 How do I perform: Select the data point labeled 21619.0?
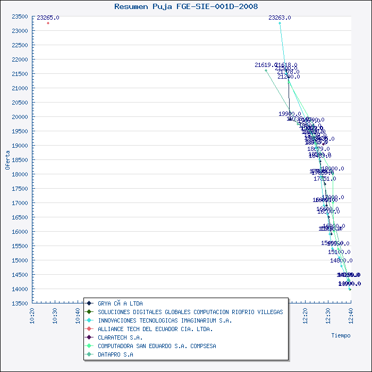click(x=266, y=70)
